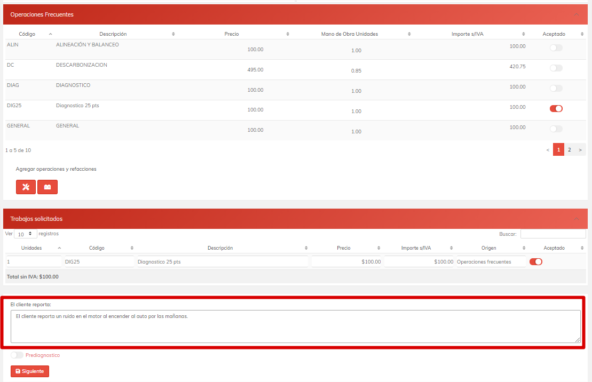Go to previous page arrow in pagination

tap(548, 150)
